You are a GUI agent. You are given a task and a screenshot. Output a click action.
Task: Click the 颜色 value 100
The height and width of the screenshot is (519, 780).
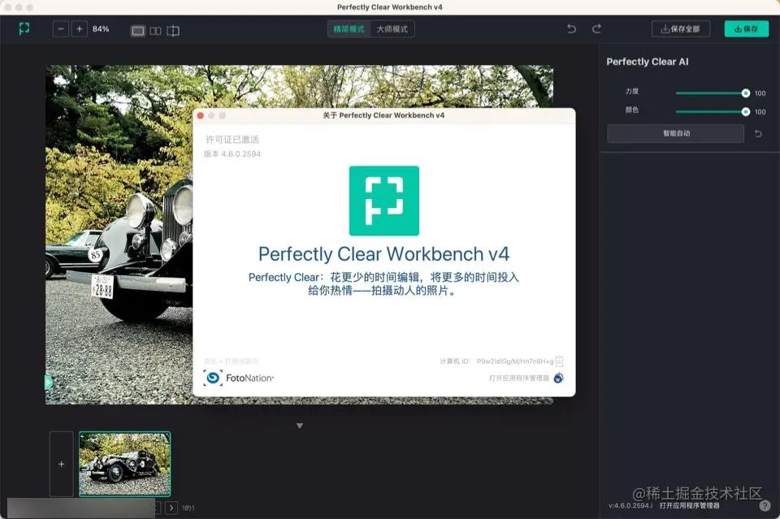760,112
